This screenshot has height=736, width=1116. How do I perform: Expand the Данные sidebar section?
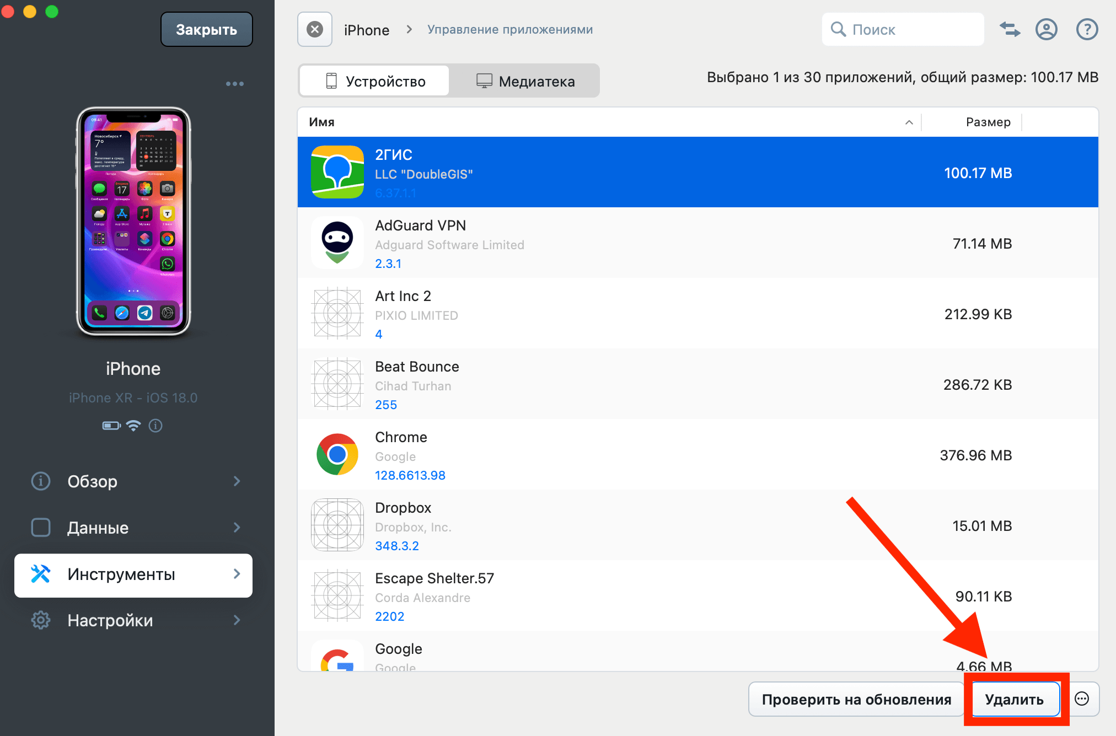133,528
